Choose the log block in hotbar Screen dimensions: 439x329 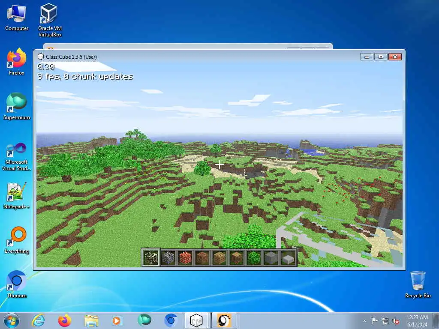(237, 257)
